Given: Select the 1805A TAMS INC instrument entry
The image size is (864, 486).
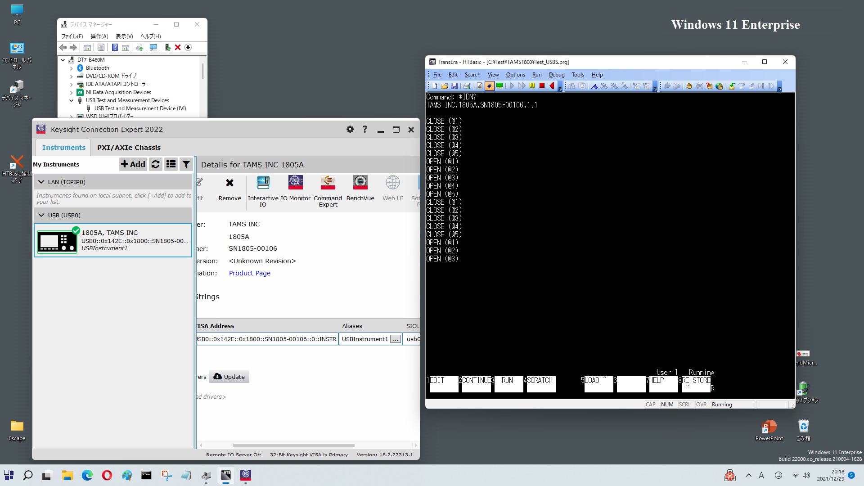Looking at the screenshot, I should (113, 240).
